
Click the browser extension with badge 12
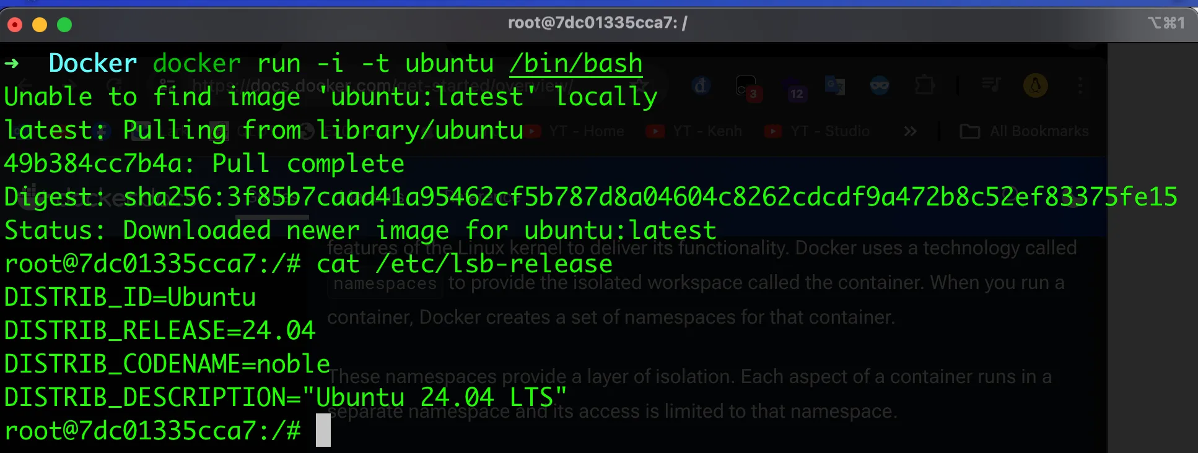[793, 88]
